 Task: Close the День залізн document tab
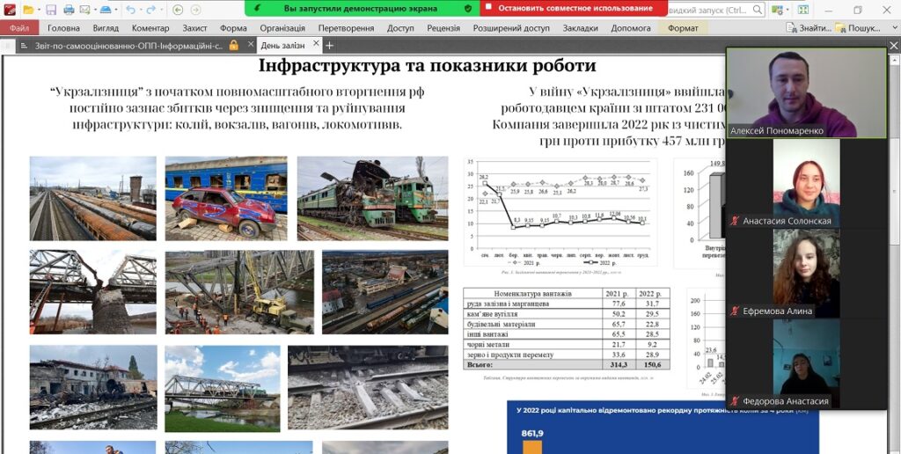click(x=316, y=43)
